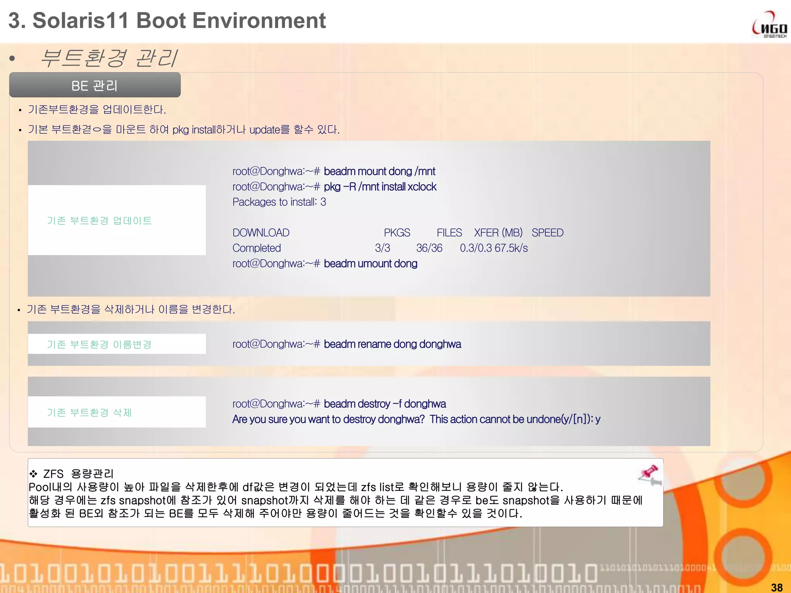Click the '기존 부트환경 이름변경' label box

(x=117, y=344)
